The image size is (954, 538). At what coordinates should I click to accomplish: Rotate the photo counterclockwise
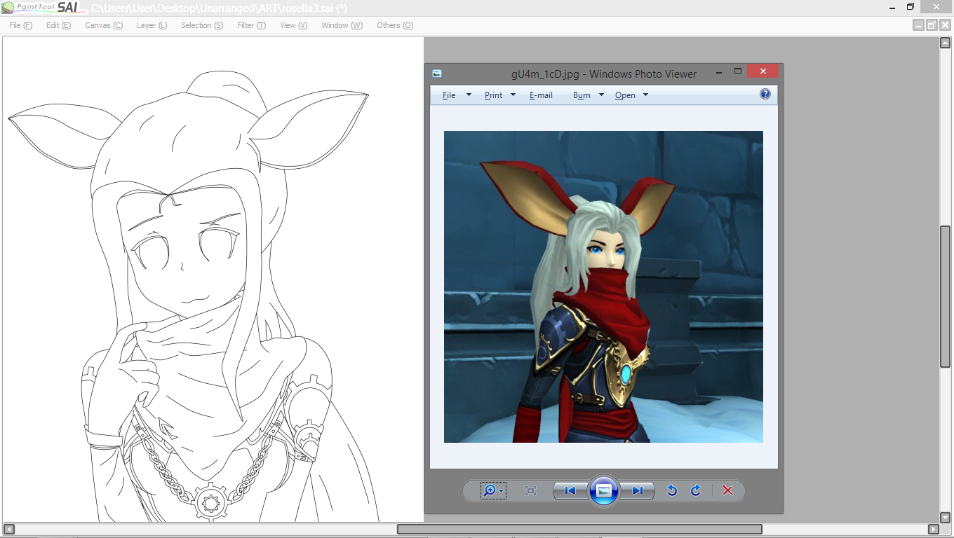click(671, 490)
